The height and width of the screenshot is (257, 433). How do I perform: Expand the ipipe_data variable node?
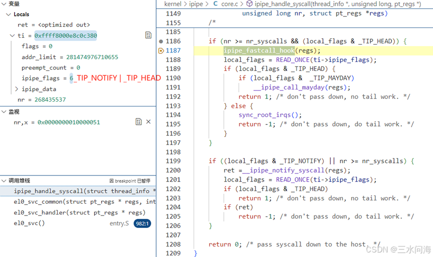(x=17, y=89)
